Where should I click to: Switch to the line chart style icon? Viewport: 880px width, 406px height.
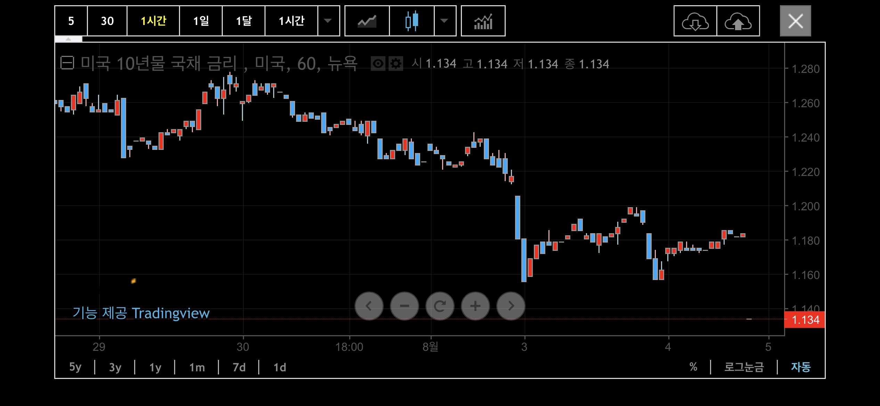(367, 21)
